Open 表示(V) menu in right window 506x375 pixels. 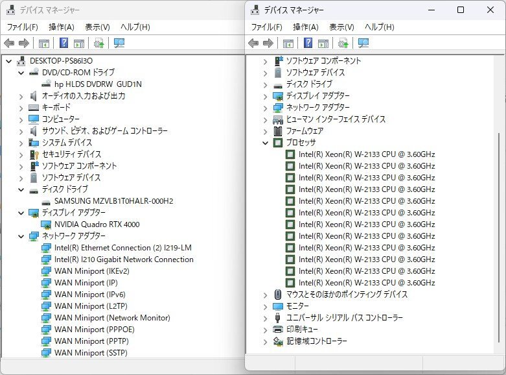[341, 27]
